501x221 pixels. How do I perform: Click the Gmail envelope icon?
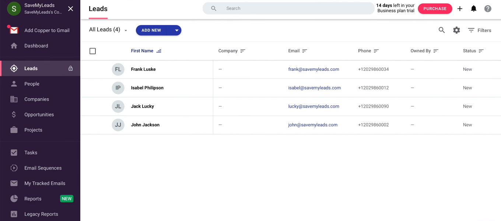click(x=14, y=30)
